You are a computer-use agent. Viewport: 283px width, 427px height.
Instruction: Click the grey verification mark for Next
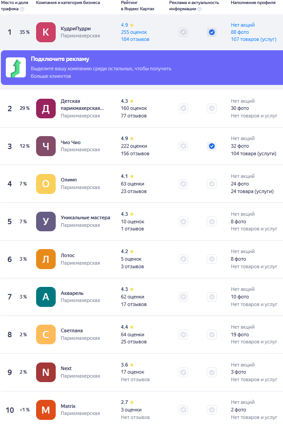(x=212, y=372)
